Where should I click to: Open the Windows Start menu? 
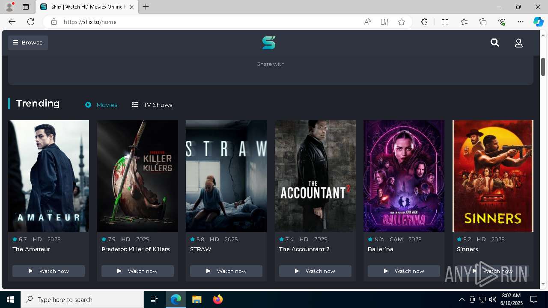tap(10, 299)
